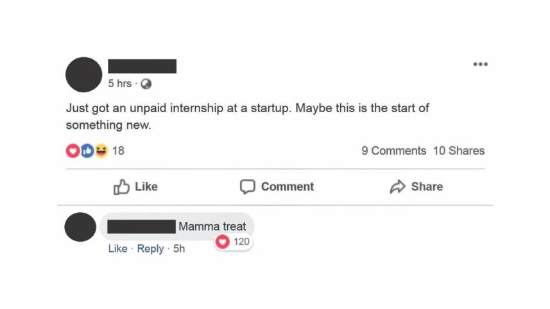Like the "Mamma treat" comment
The height and width of the screenshot is (309, 550).
click(x=117, y=249)
